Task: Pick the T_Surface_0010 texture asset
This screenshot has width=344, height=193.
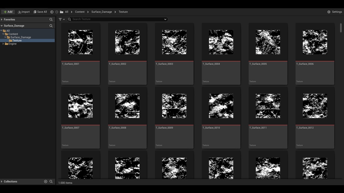Action: click(221, 118)
